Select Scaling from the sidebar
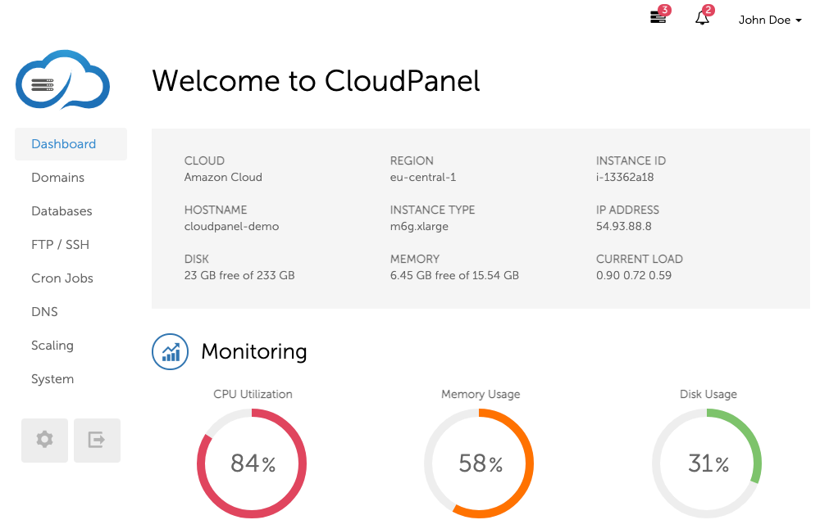 pyautogui.click(x=52, y=346)
